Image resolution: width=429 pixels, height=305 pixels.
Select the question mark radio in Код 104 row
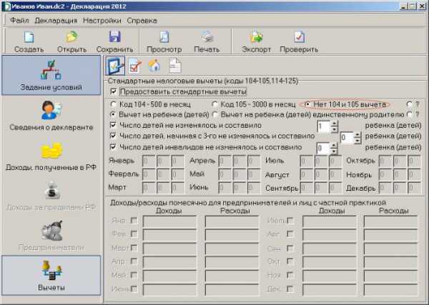coord(409,104)
